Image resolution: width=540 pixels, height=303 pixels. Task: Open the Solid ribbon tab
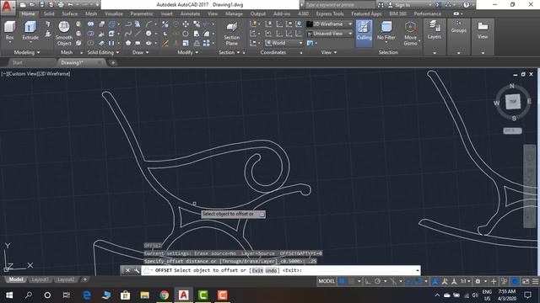[49, 13]
